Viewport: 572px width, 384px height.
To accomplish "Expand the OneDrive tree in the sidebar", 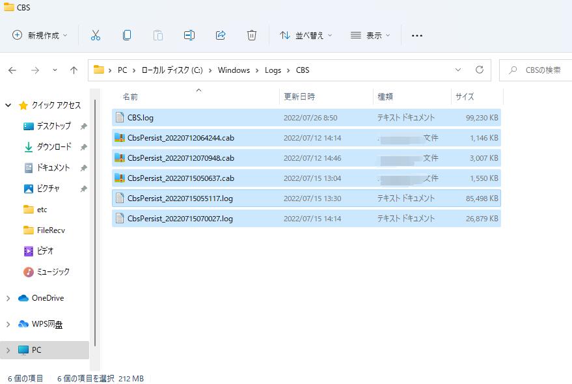I will click(8, 298).
